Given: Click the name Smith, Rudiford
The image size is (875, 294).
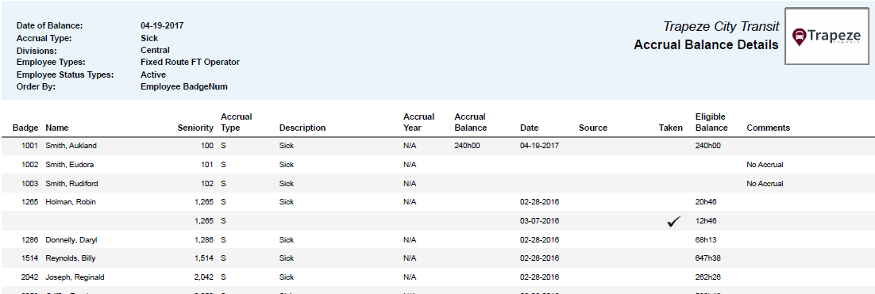Looking at the screenshot, I should (x=71, y=183).
